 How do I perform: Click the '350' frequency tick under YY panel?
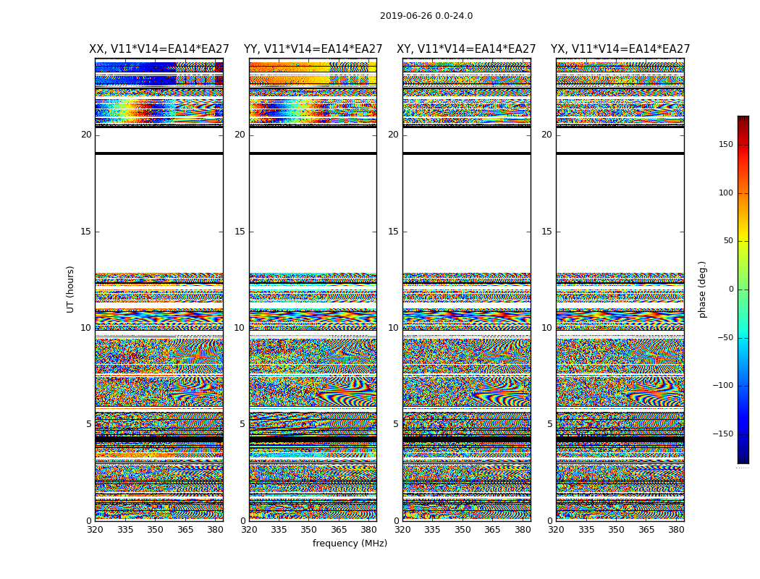309,530
